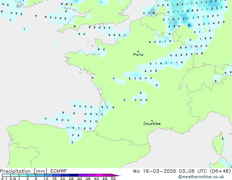Click the Paris city label
Viewport: 232px width, 180px height.
138,55
